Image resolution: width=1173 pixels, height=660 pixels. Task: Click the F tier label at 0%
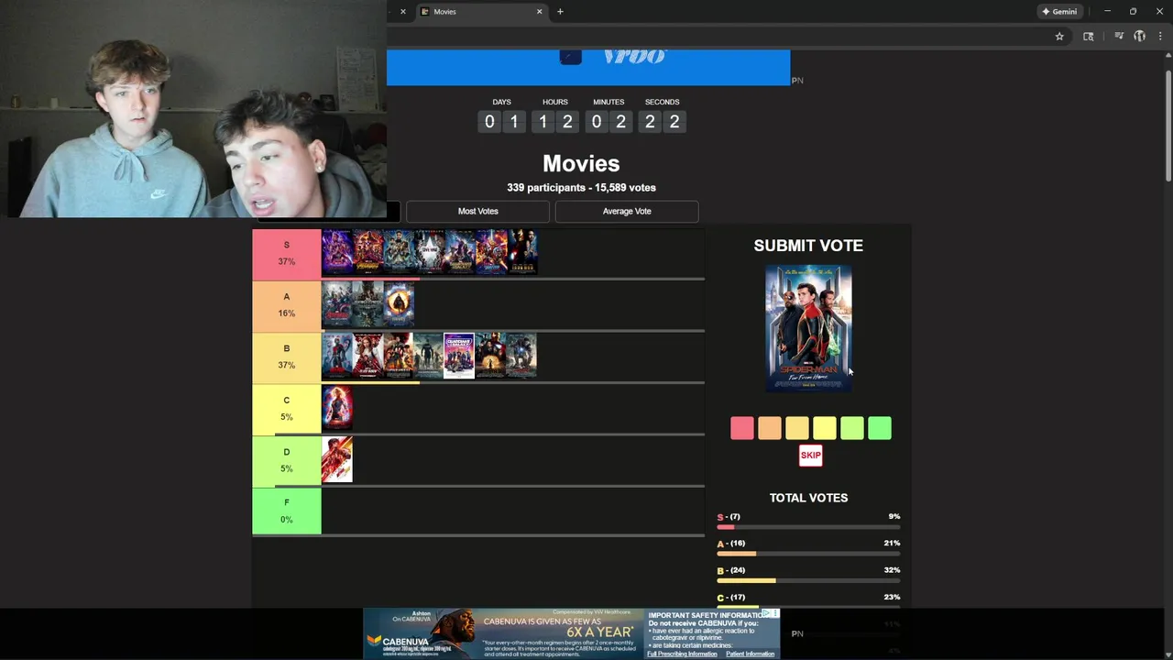click(x=287, y=511)
